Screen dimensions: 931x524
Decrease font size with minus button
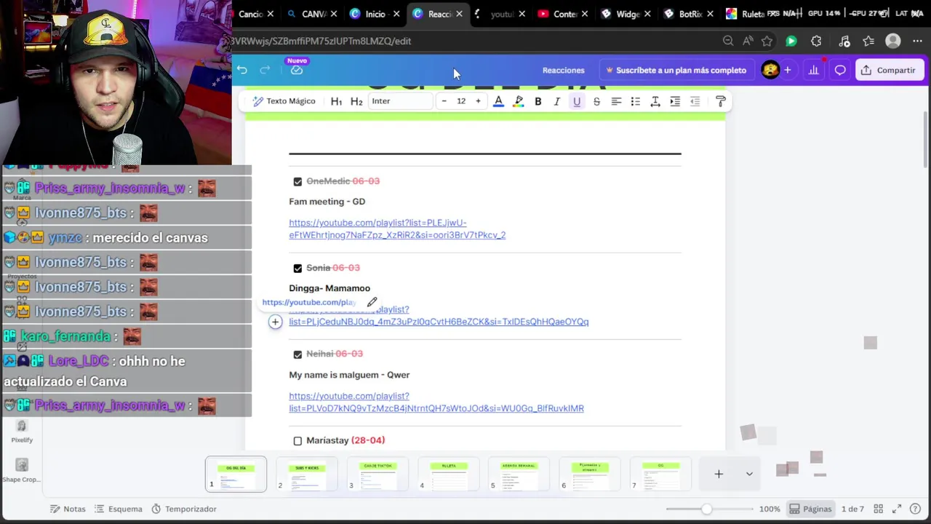[x=444, y=101]
